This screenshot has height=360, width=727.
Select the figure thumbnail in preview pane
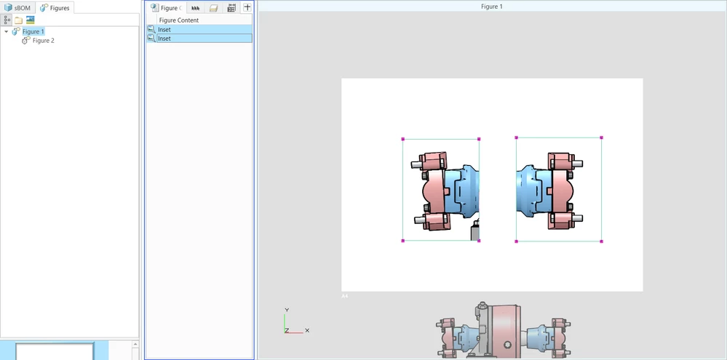[55, 351]
